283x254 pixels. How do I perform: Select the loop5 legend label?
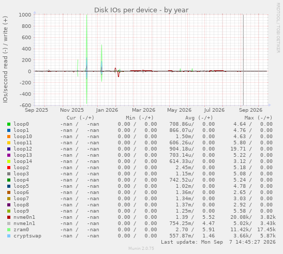(21, 186)
